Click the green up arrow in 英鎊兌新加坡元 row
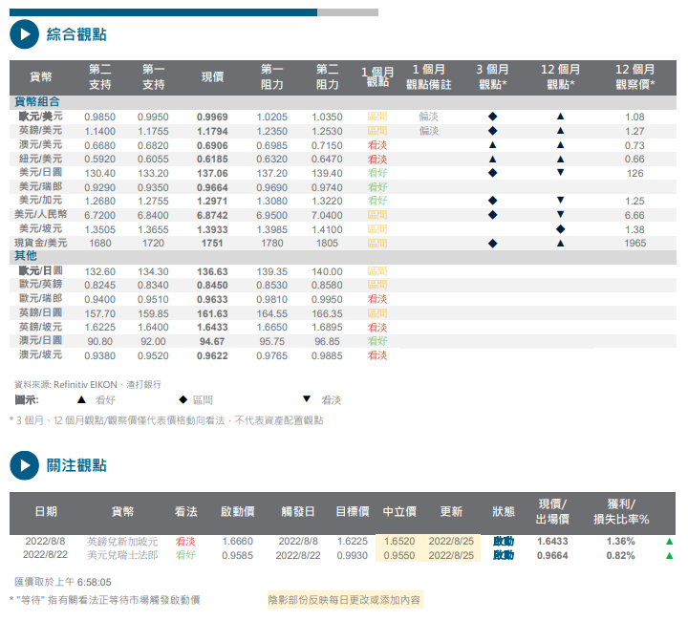This screenshot has height=621, width=688. (669, 541)
